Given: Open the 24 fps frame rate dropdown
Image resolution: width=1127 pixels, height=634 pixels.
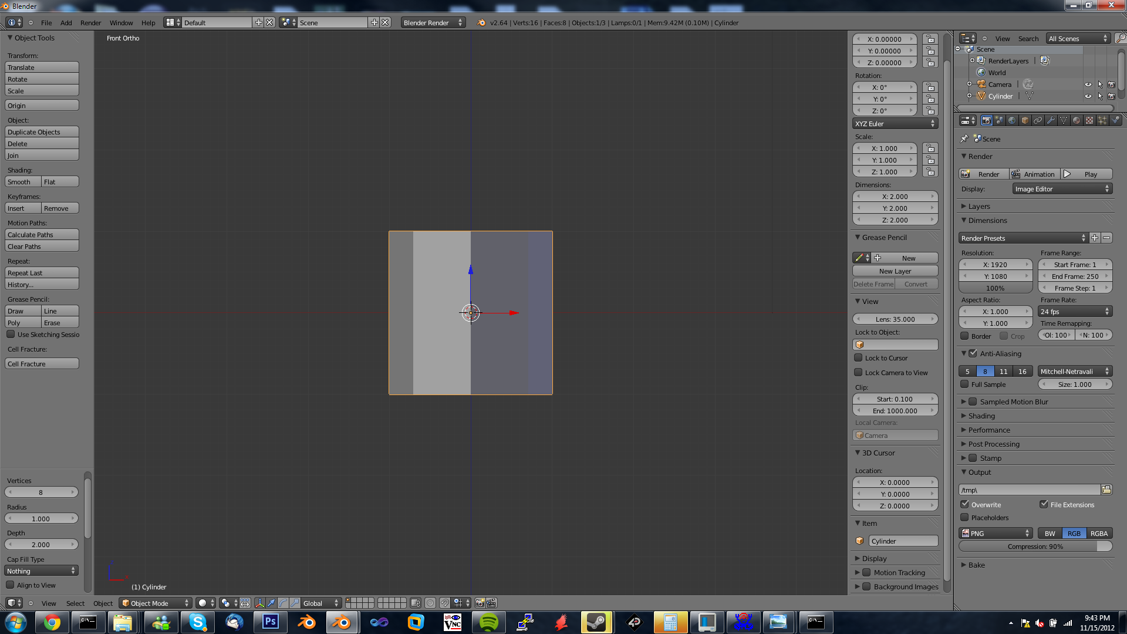Looking at the screenshot, I should pyautogui.click(x=1075, y=312).
